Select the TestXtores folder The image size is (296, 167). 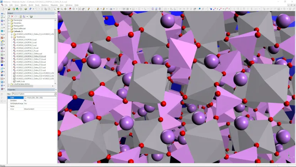coord(21,37)
